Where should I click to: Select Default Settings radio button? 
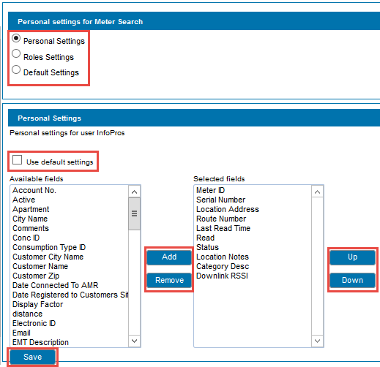(16, 69)
